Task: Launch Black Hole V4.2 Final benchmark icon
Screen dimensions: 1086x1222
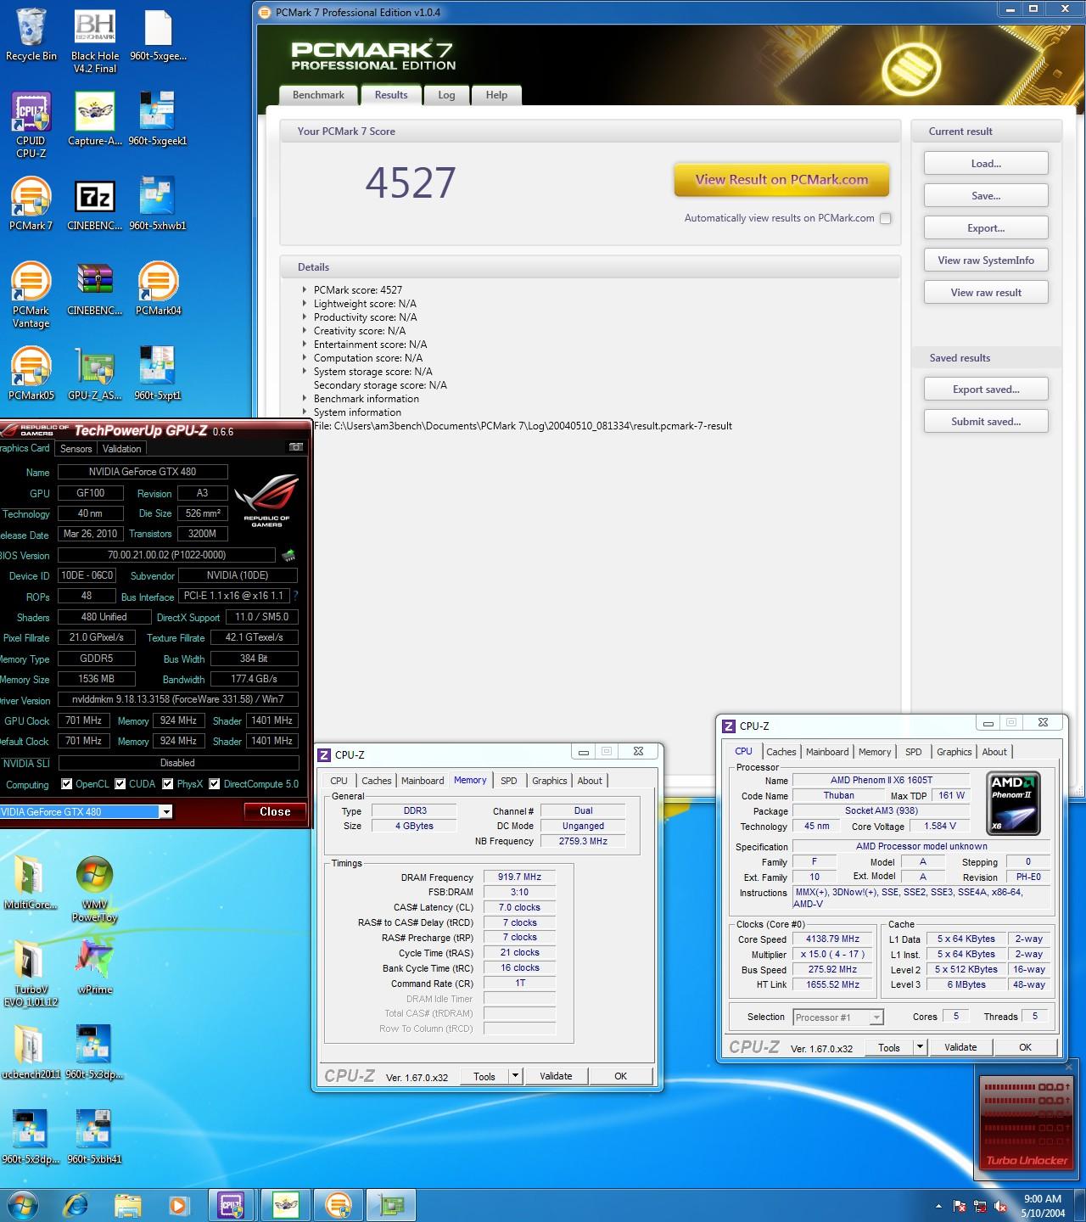Action: (x=95, y=42)
